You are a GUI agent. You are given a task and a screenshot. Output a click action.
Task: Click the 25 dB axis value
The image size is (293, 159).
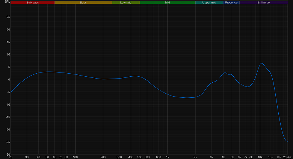click(x=8, y=17)
